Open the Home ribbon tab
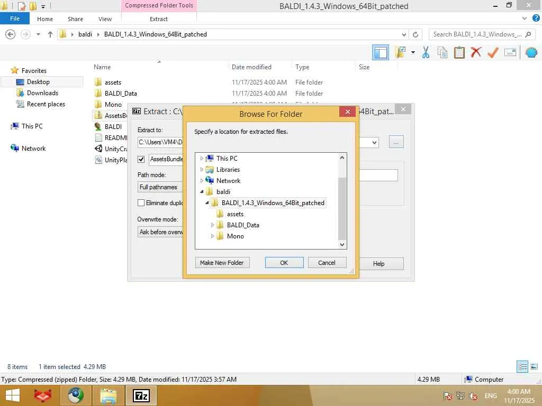 point(45,19)
